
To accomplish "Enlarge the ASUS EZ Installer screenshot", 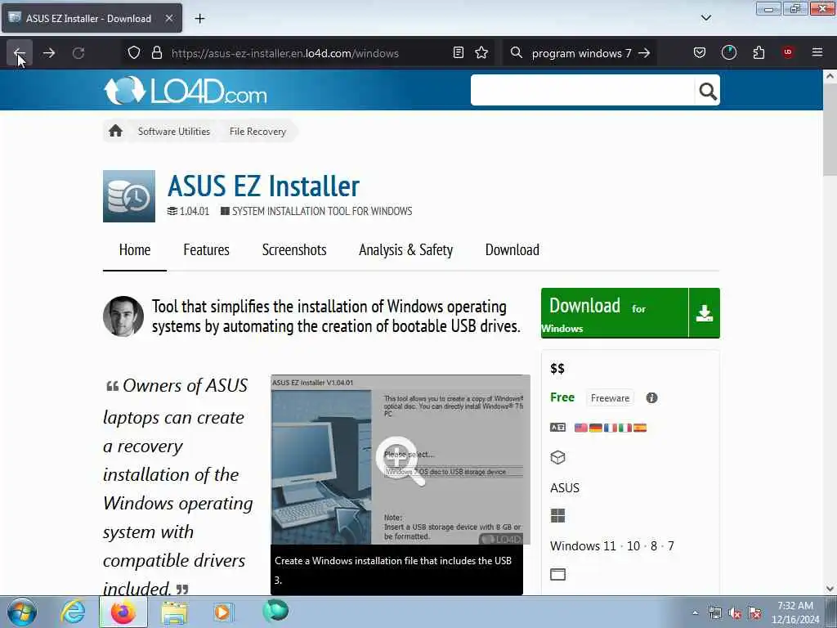I will point(401,460).
